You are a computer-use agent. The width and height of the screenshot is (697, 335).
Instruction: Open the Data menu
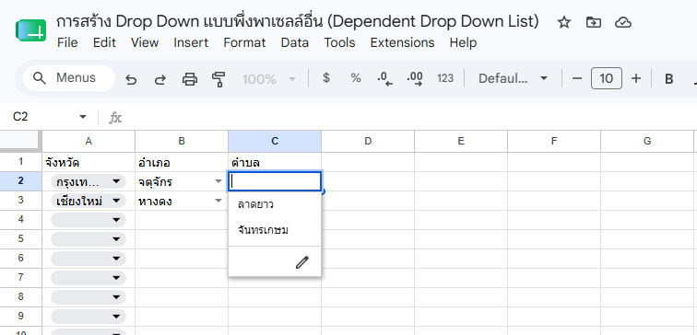pyautogui.click(x=295, y=42)
